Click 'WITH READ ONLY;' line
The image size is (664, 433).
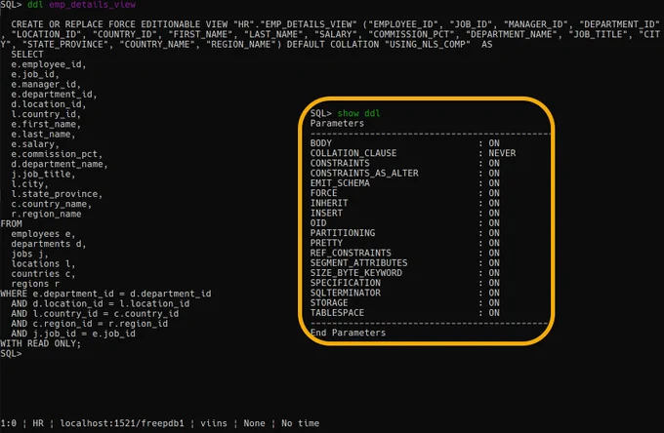pyautogui.click(x=41, y=344)
